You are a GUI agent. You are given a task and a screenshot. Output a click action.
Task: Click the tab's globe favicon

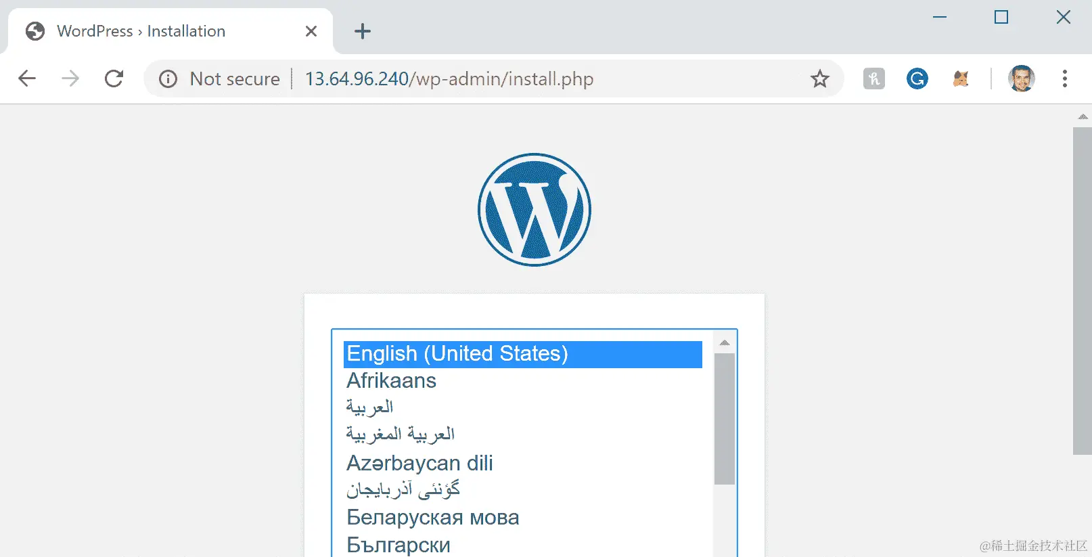click(x=35, y=31)
